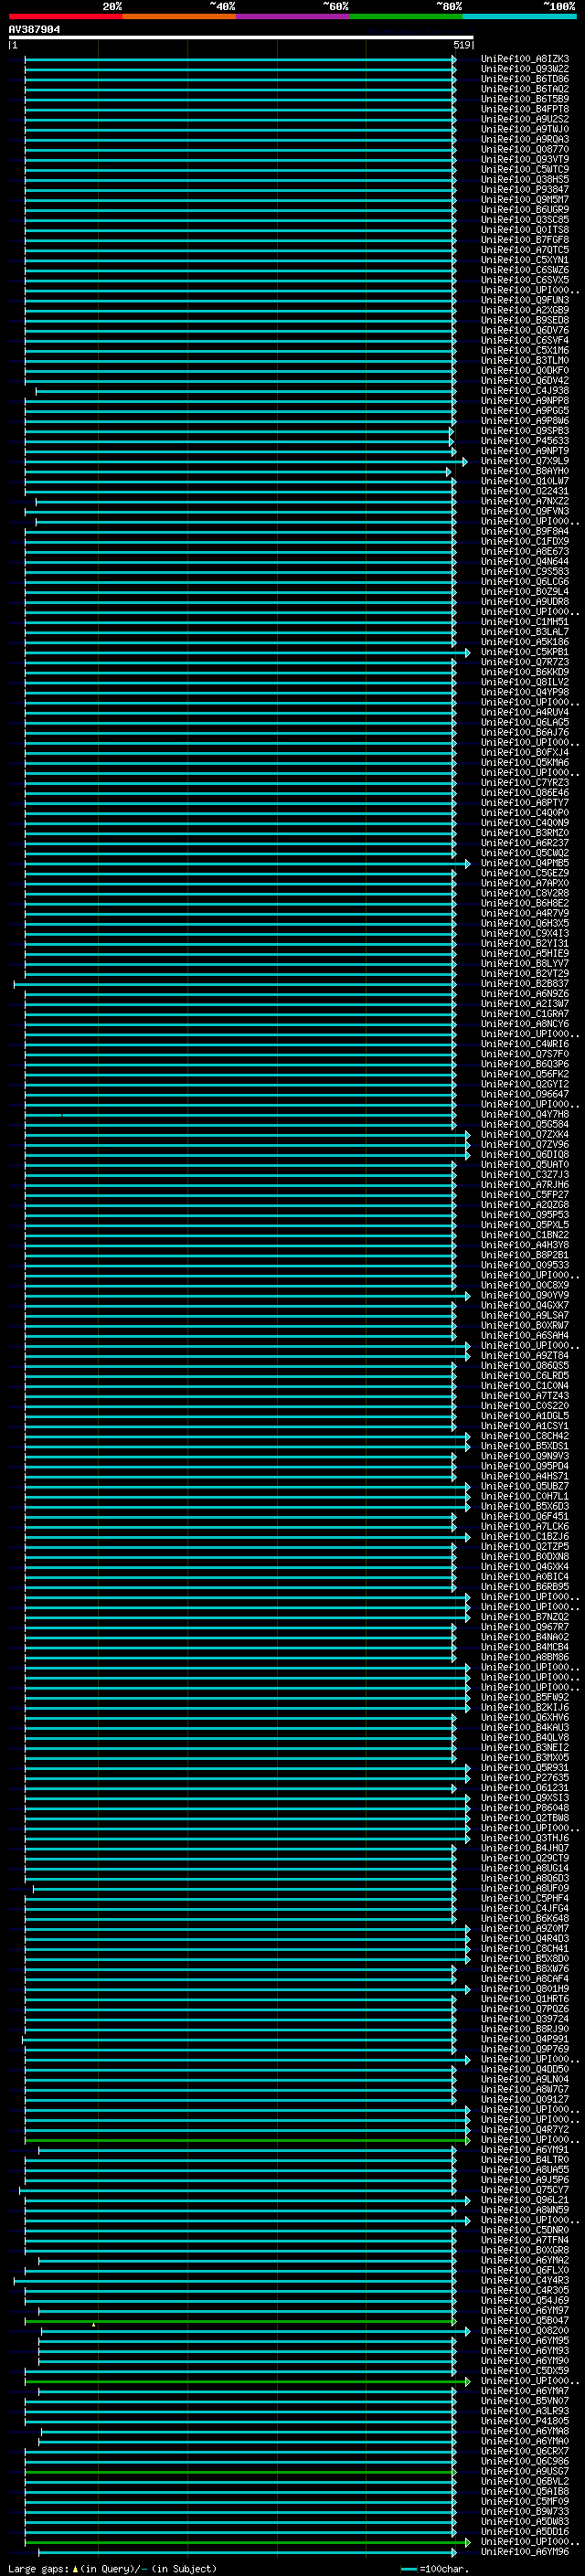Select UniRef100_Q6F451 label
This screenshot has height=2576, width=585.
click(525, 1516)
